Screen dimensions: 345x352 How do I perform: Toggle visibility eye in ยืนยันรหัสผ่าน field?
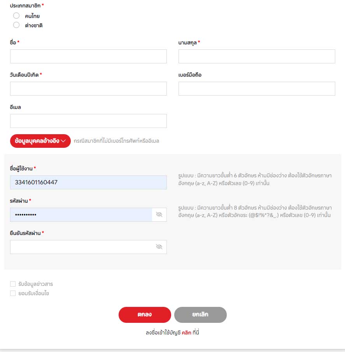[x=159, y=247]
